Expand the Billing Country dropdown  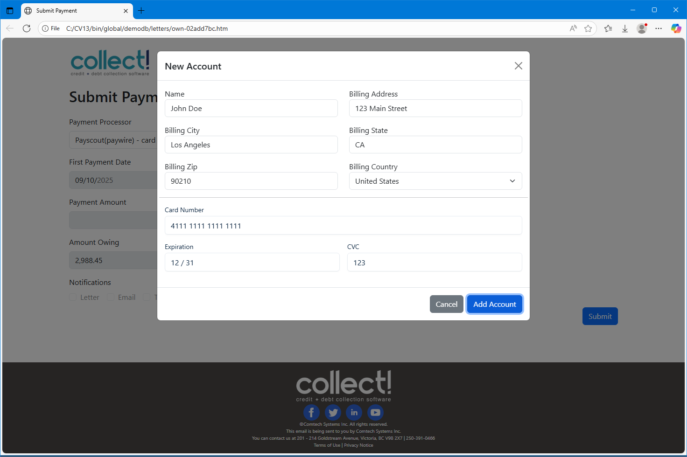(x=435, y=181)
